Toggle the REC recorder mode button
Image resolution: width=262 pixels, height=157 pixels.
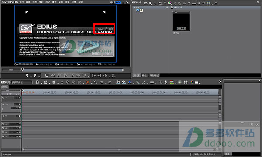click(x=118, y=2)
